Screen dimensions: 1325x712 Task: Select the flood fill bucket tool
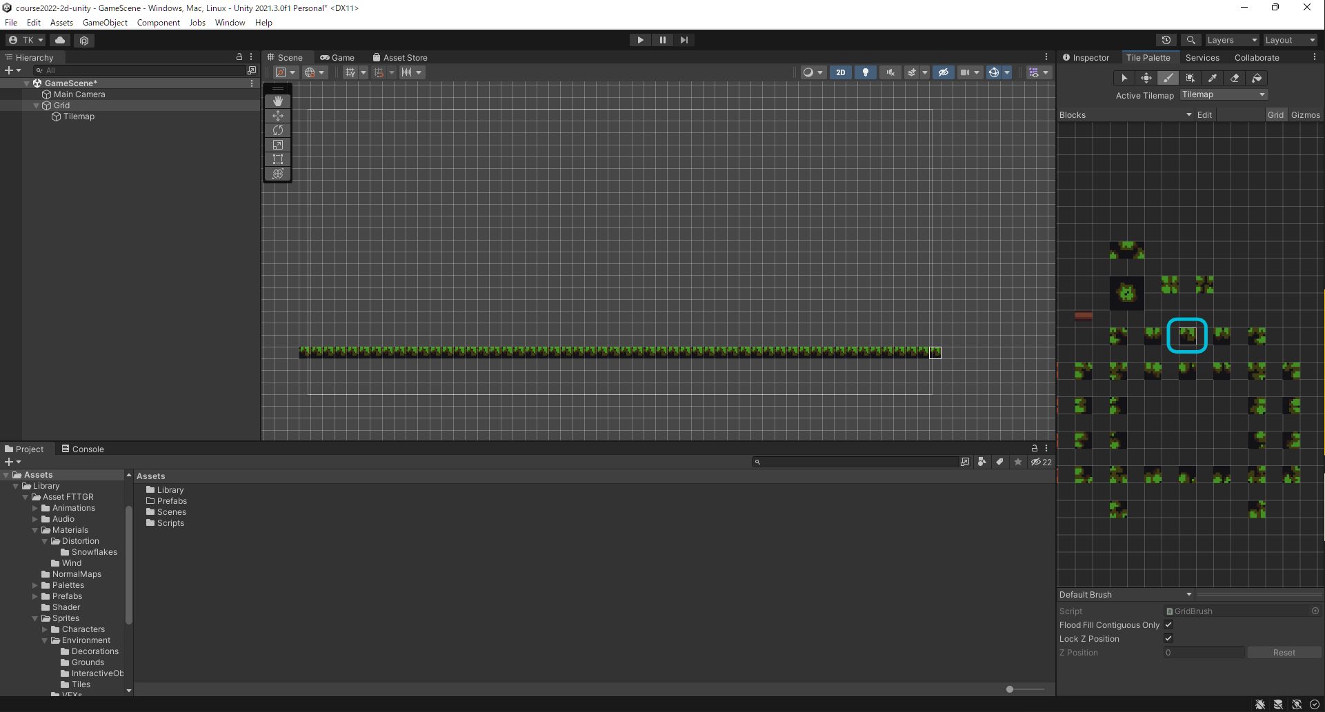[1257, 78]
